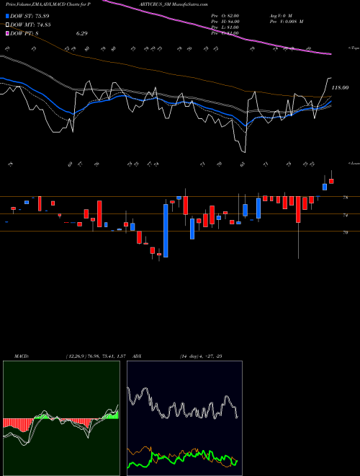Open the ADX indicator panel
This screenshot has width=360, height=476.
pos(184,418)
